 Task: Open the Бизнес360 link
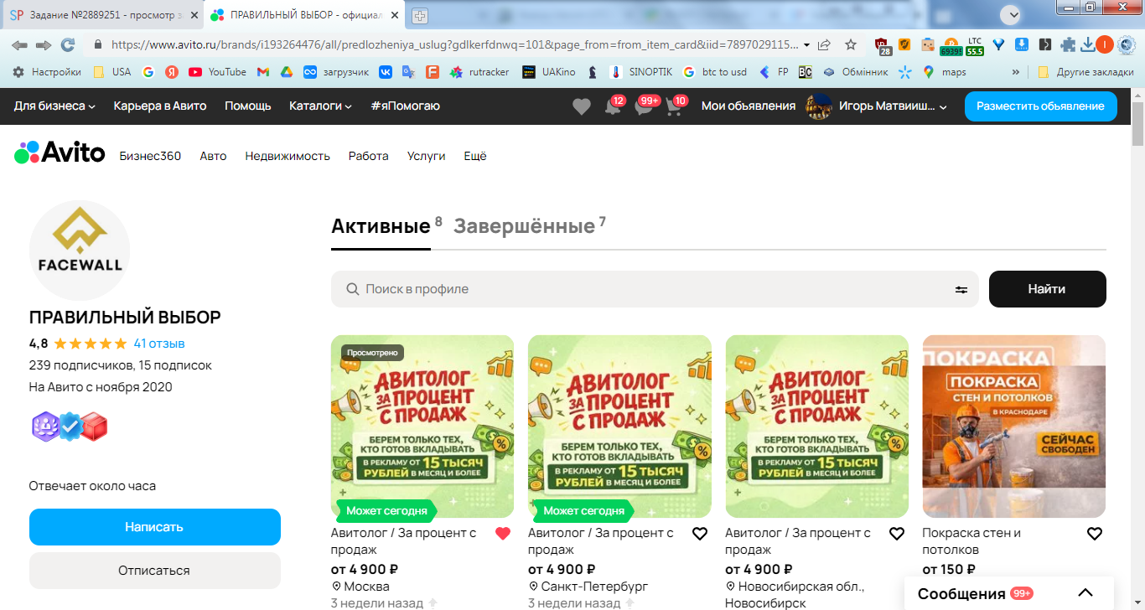click(150, 156)
